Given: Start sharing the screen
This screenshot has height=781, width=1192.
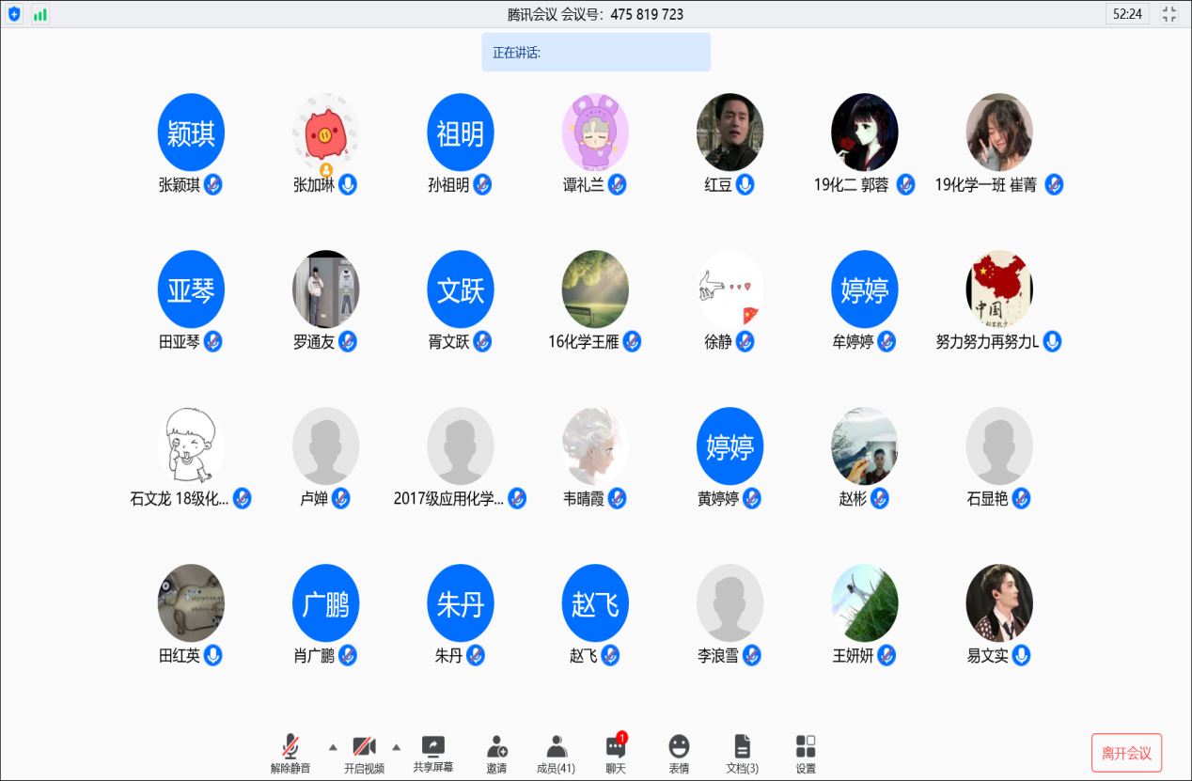Looking at the screenshot, I should [433, 755].
